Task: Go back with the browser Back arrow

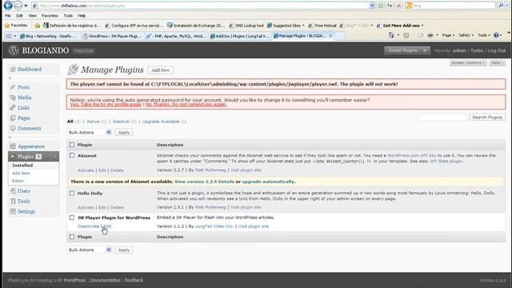Action: coord(8,6)
